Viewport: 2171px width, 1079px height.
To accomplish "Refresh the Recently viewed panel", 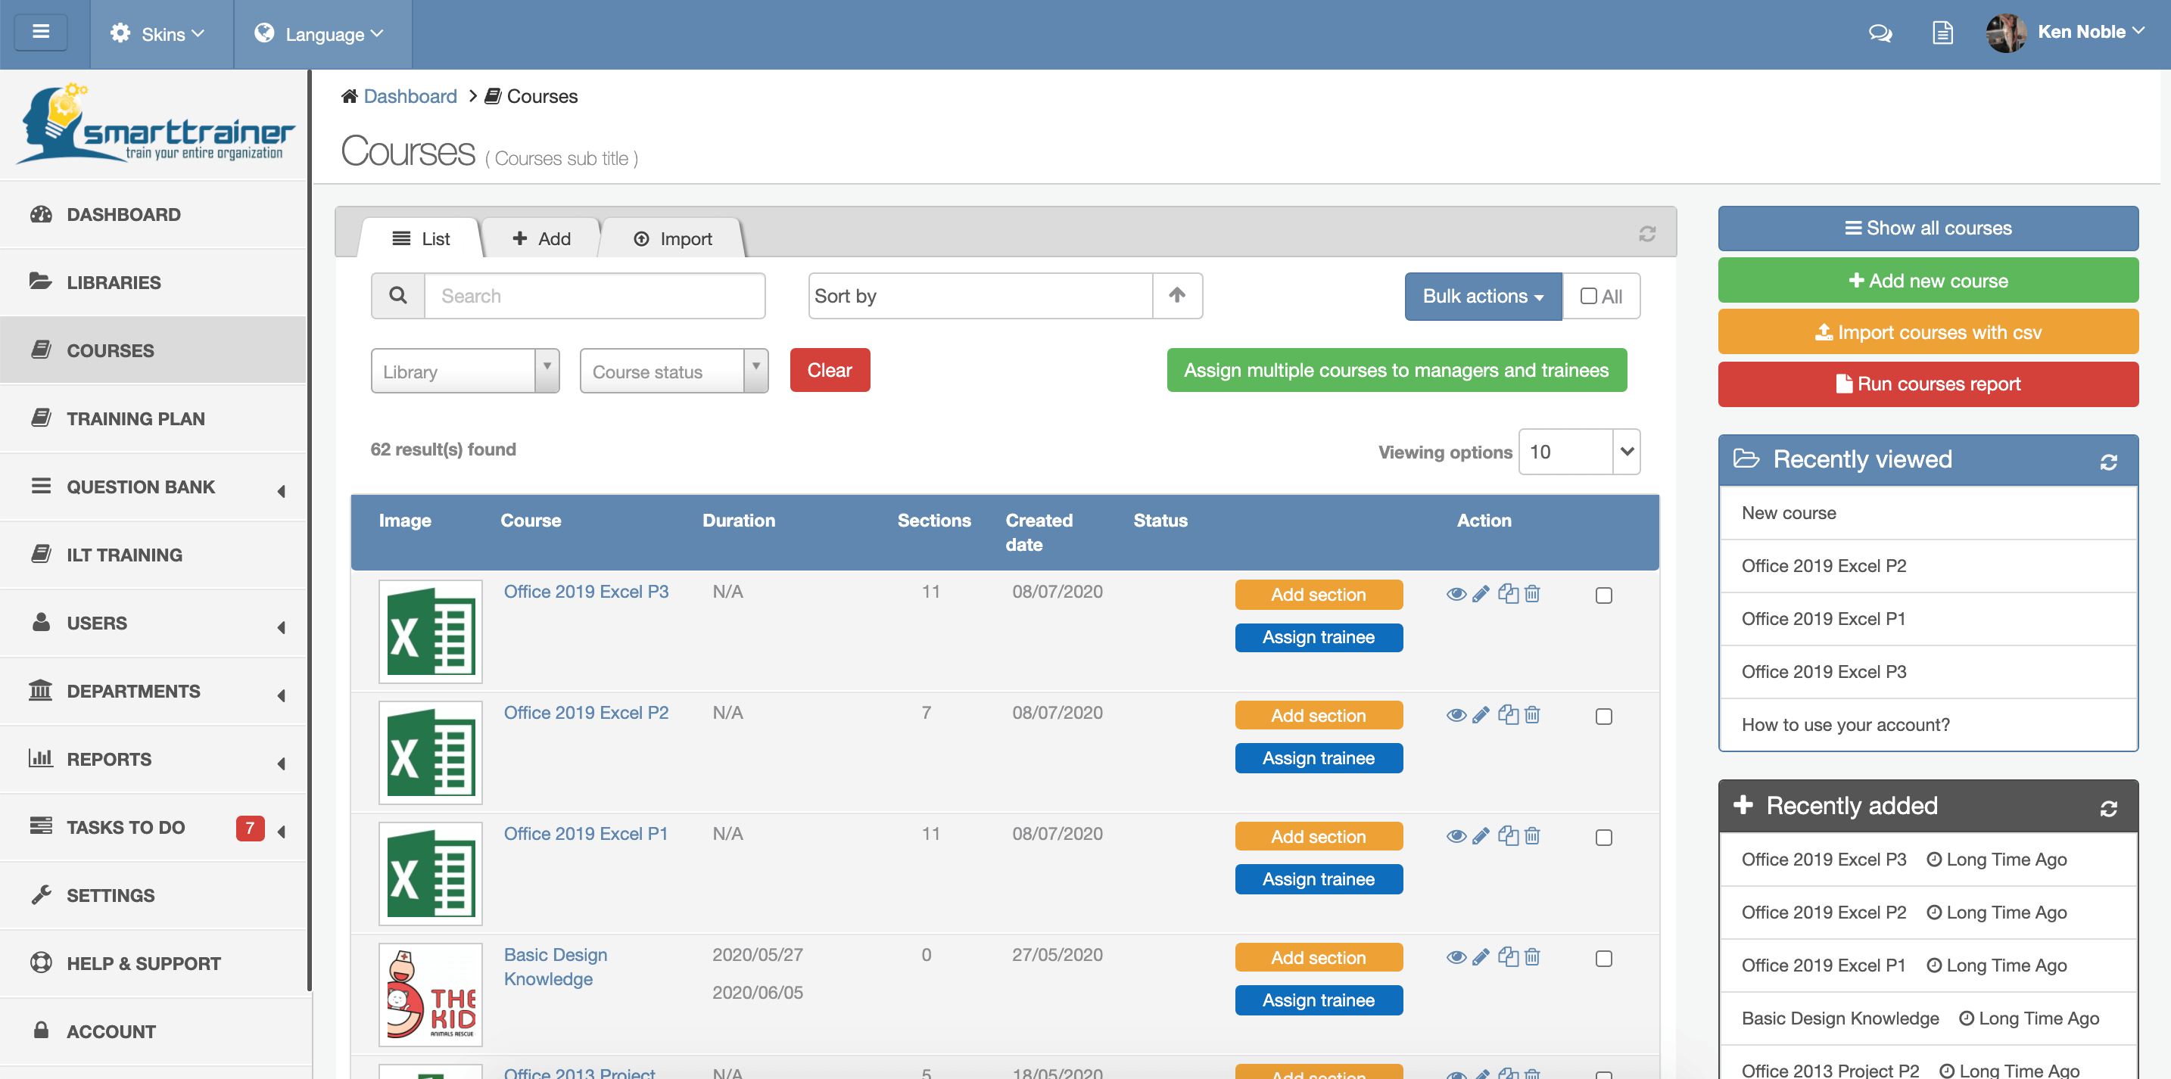I will 2109,462.
